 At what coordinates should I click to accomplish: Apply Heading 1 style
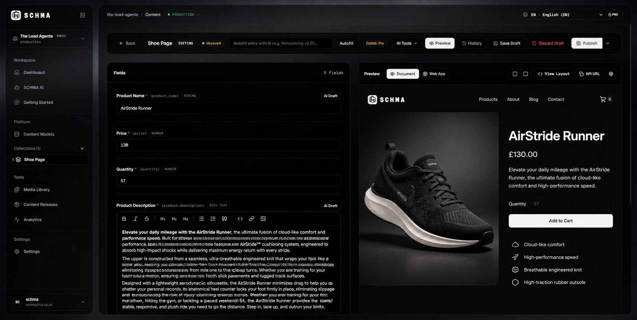(x=163, y=219)
